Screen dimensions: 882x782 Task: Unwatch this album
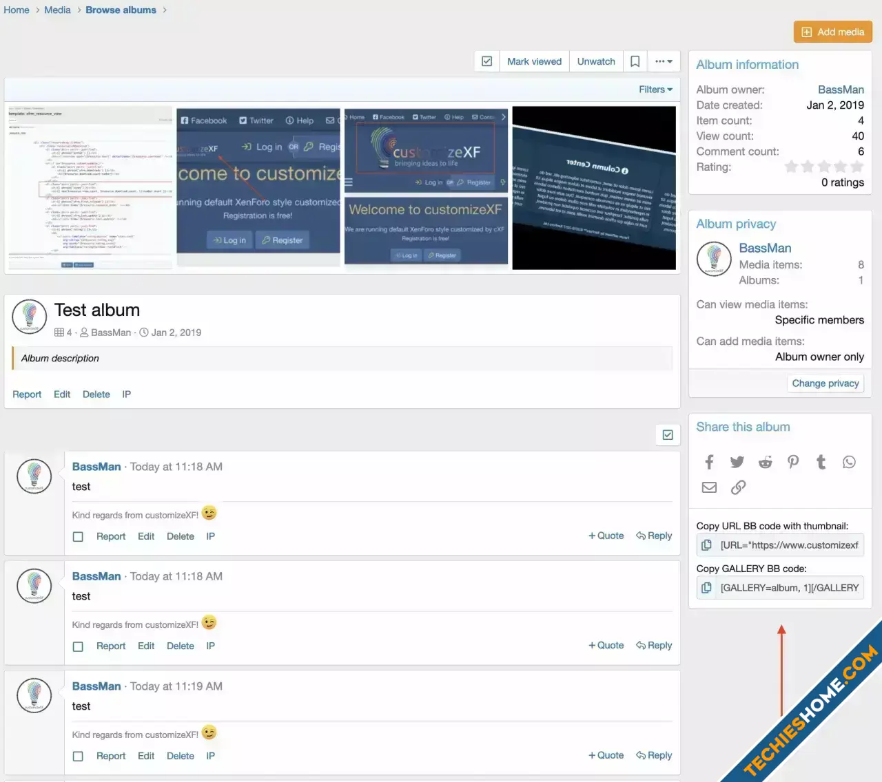pos(596,61)
